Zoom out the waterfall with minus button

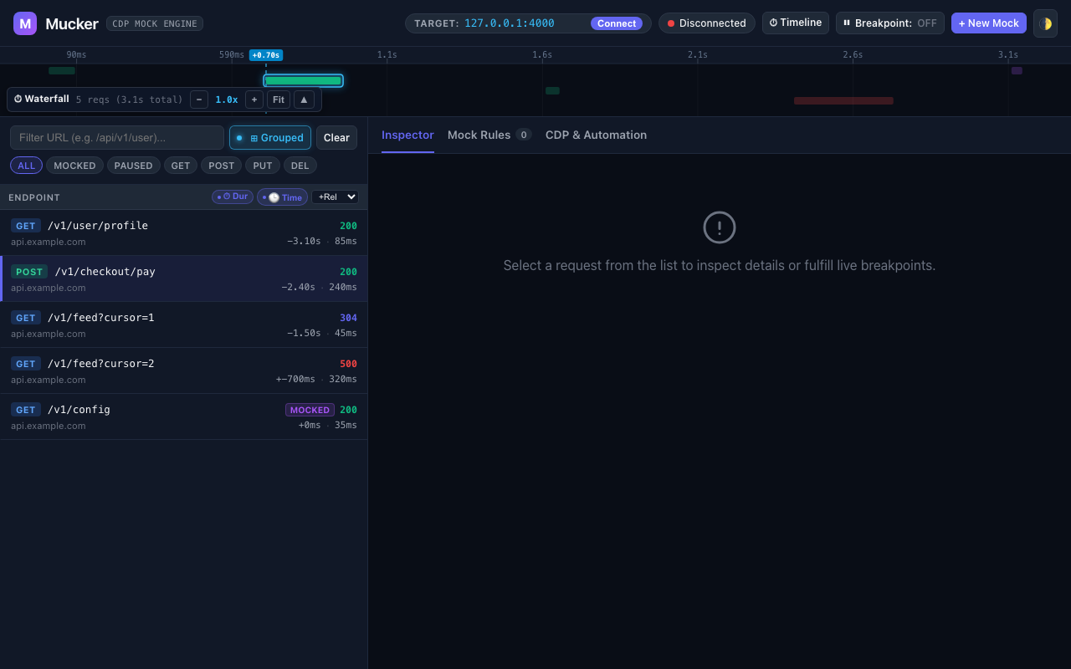pos(199,100)
